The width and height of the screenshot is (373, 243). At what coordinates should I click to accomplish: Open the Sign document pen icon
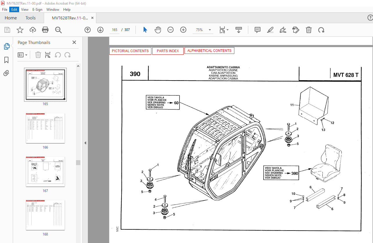(x=283, y=30)
